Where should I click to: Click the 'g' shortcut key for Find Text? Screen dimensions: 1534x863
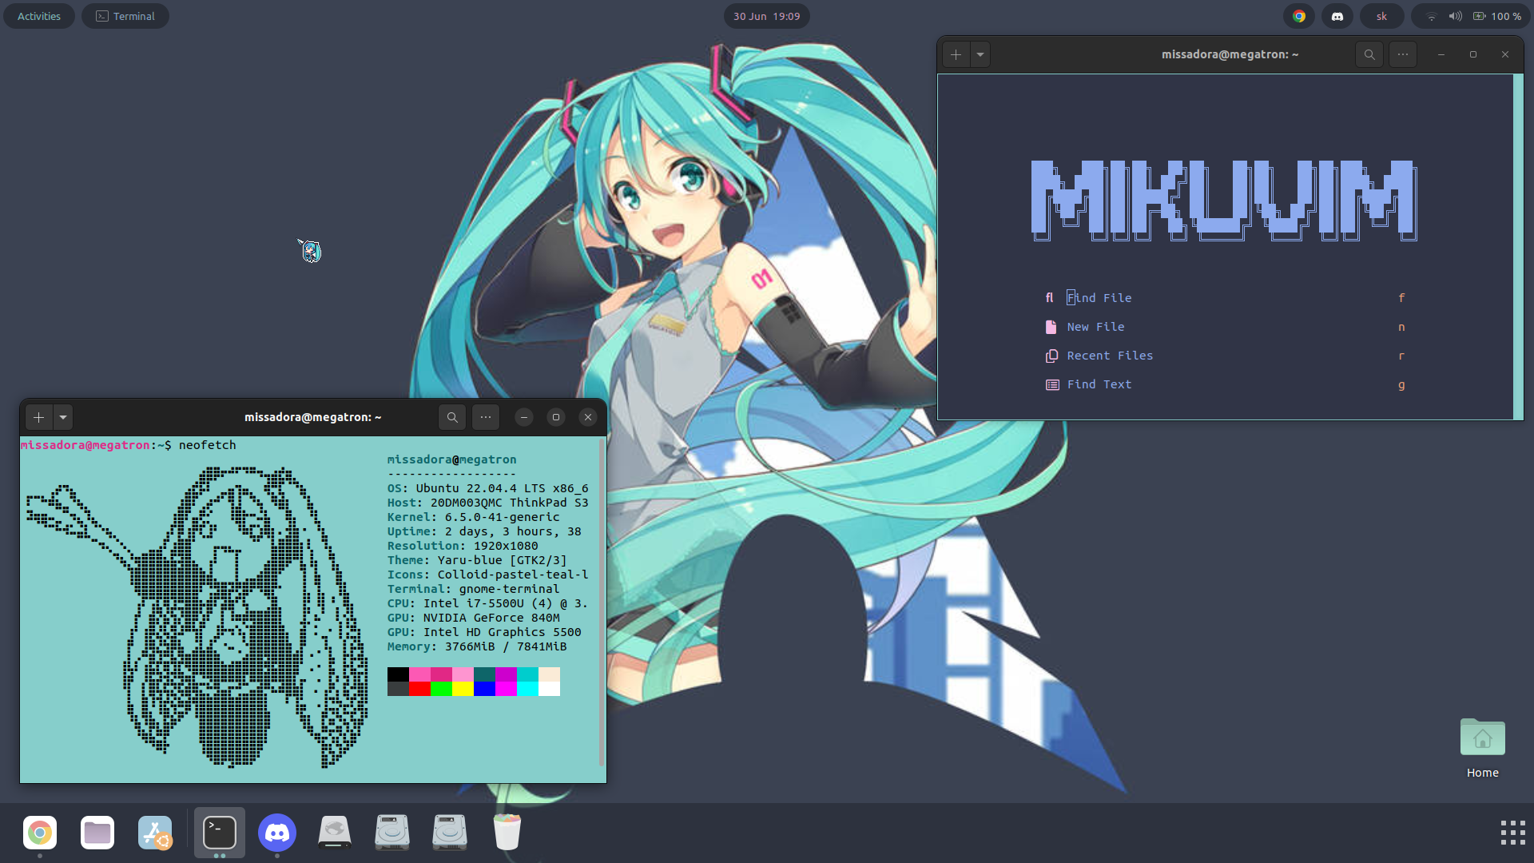click(1401, 384)
